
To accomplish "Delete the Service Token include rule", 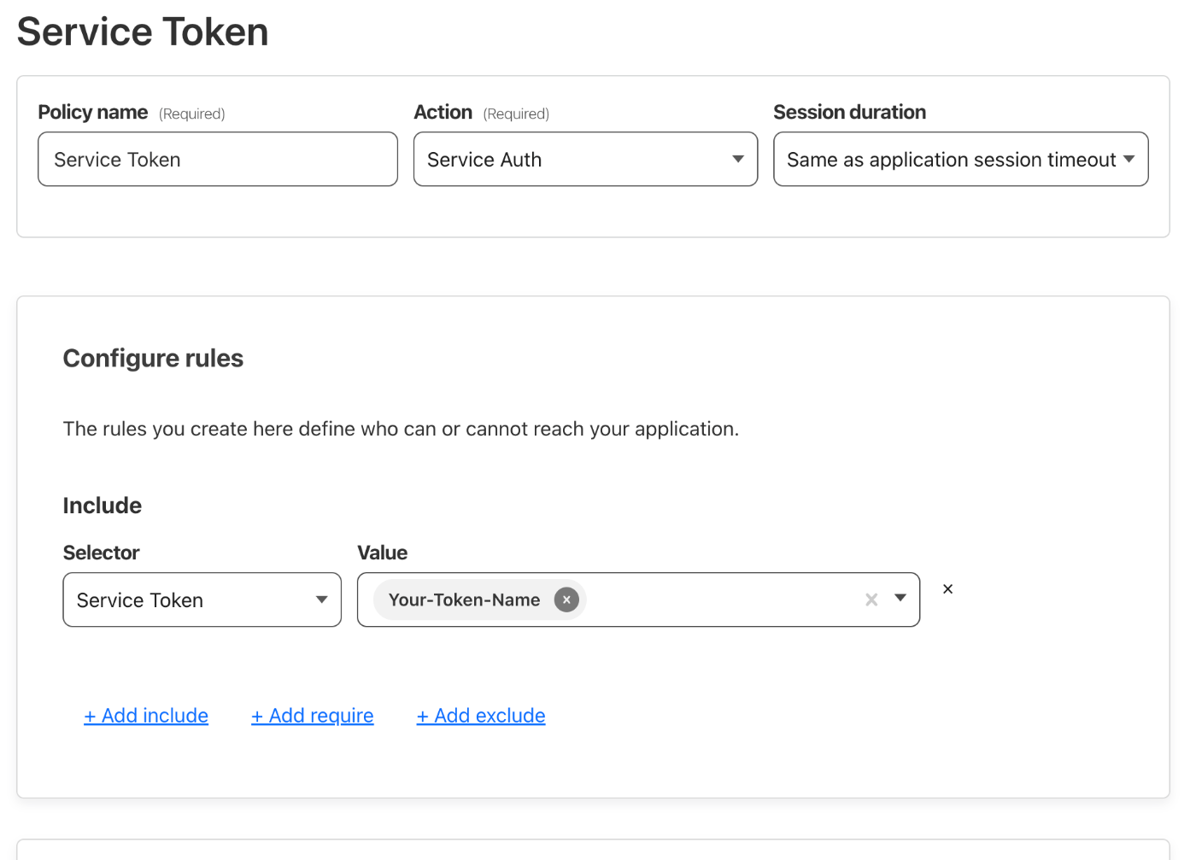I will [947, 588].
